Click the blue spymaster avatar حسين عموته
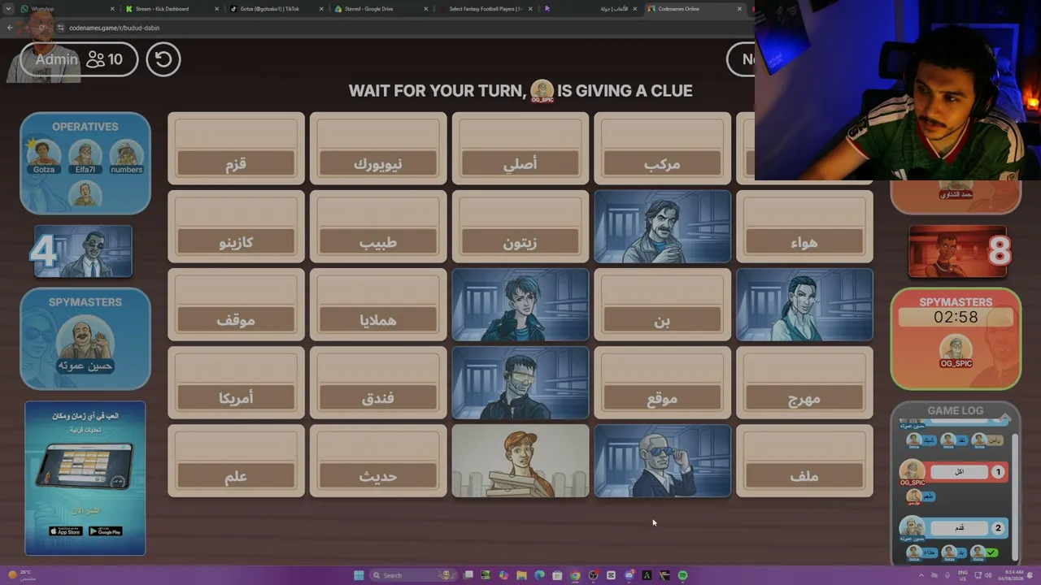The height and width of the screenshot is (585, 1041). [85, 343]
